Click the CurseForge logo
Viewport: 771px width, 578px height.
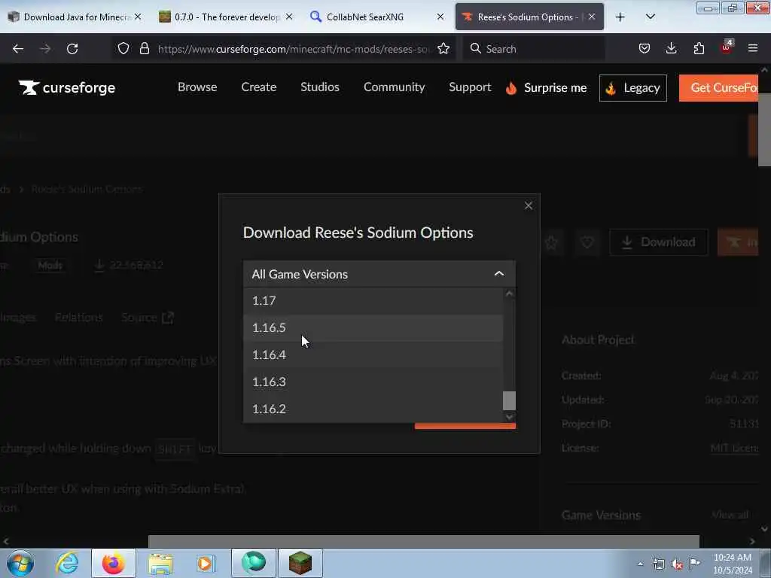point(67,87)
